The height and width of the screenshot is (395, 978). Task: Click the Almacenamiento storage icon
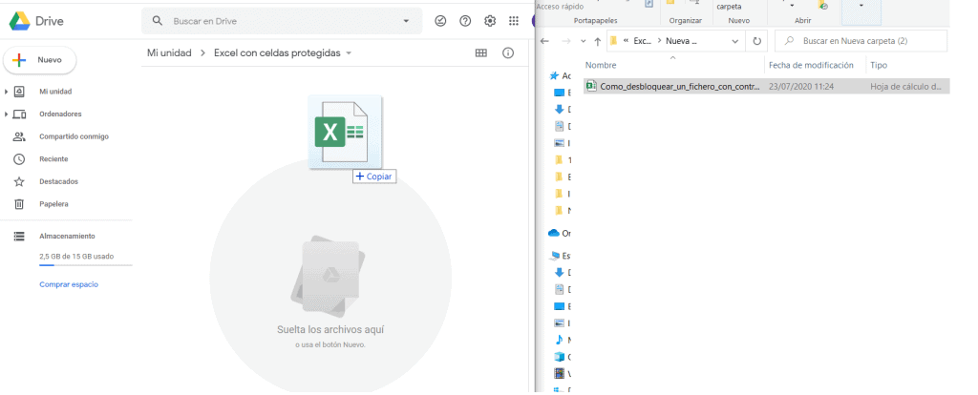click(19, 236)
